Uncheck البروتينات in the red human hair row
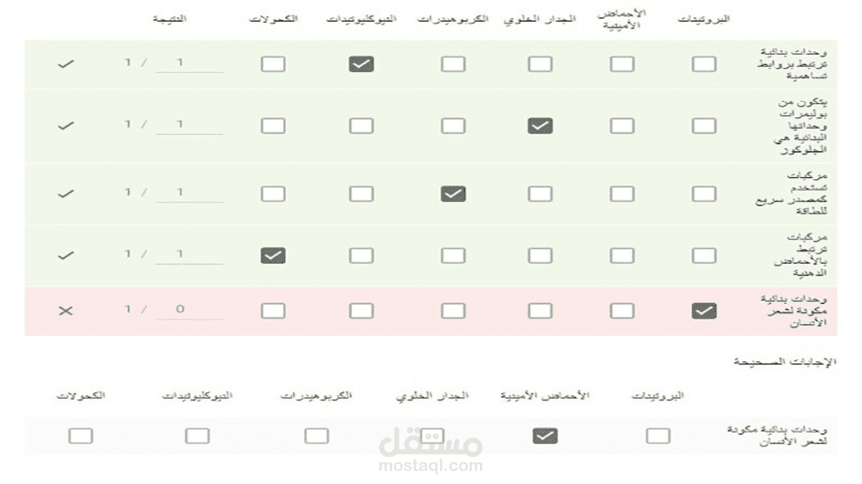862x484 pixels. 704,311
